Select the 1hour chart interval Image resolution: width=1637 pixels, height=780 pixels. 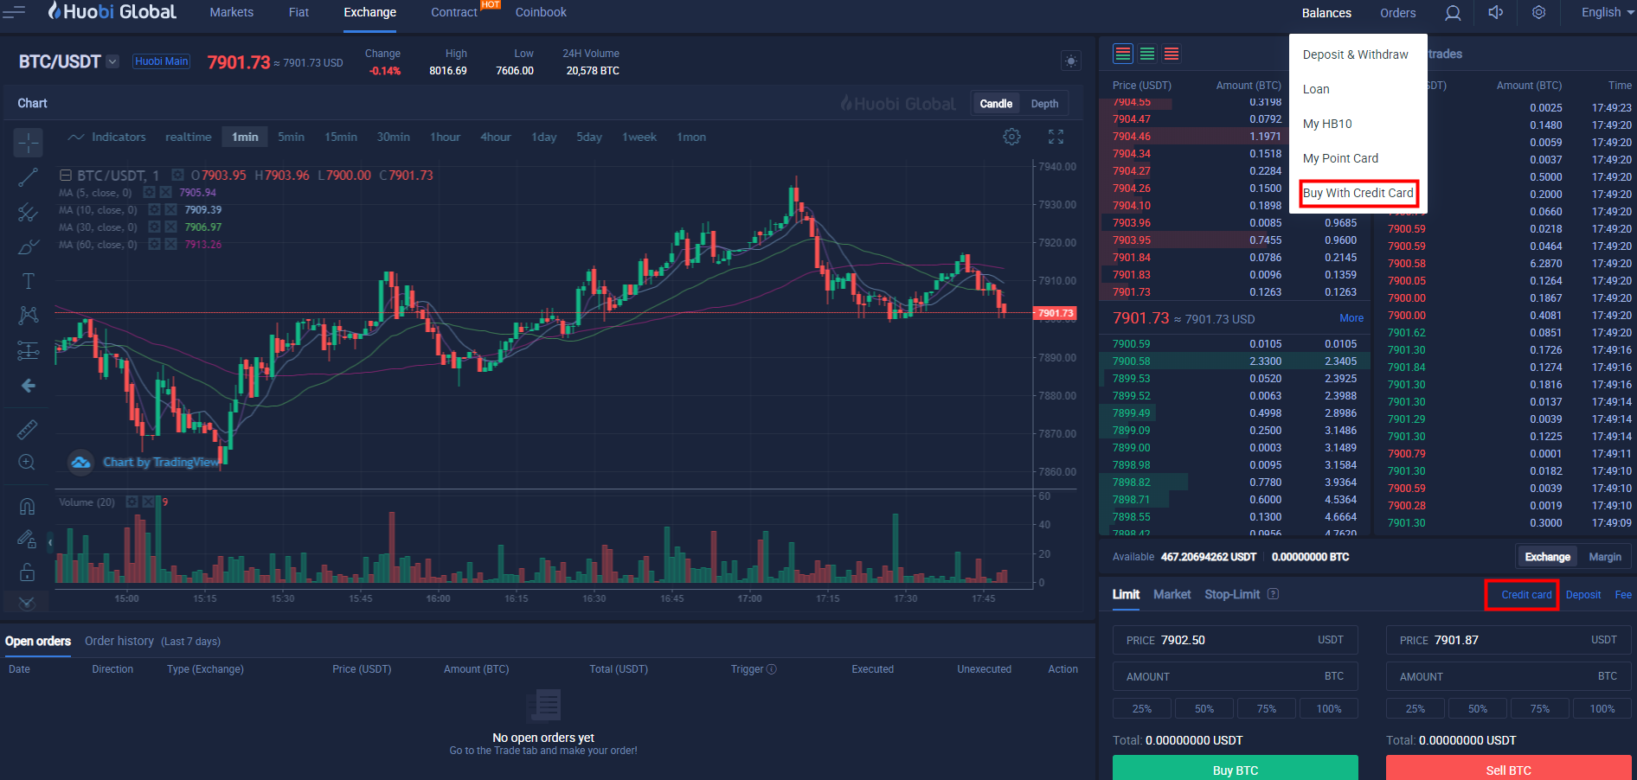pos(446,137)
